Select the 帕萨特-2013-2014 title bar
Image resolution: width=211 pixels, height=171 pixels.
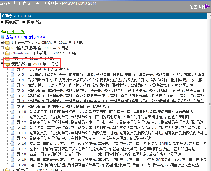pyautogui.click(x=104, y=16)
